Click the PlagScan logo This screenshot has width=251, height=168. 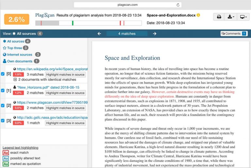(45, 15)
